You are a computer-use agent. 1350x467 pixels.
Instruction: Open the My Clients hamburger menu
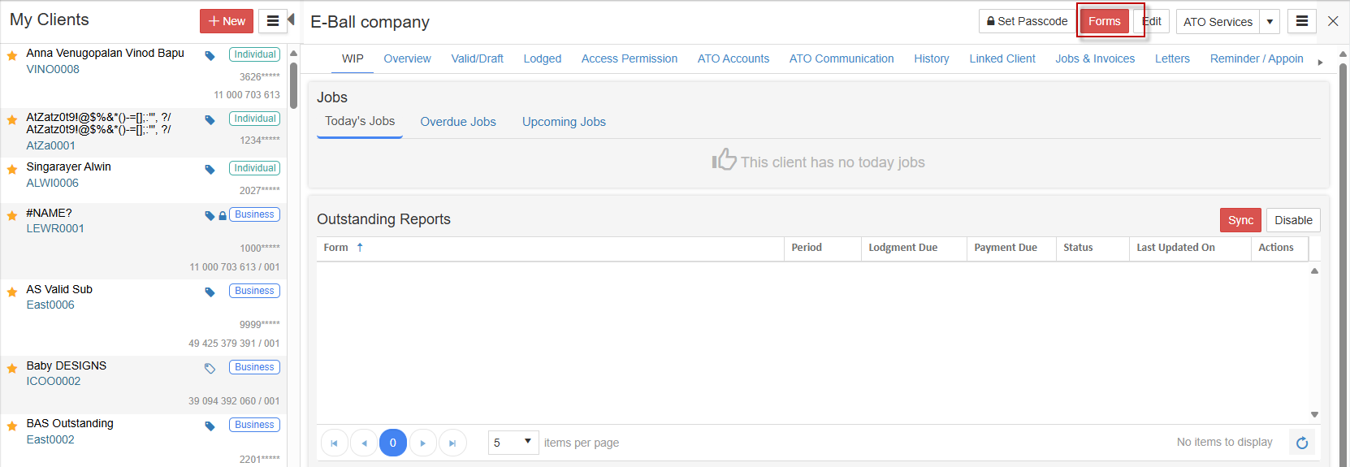click(273, 21)
